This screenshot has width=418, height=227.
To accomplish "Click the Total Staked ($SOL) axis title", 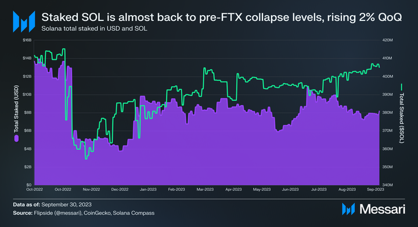I will (x=402, y=118).
